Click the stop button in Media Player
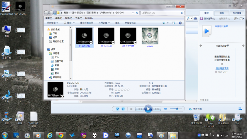The height and width of the screenshot is (139, 247). (131, 109)
